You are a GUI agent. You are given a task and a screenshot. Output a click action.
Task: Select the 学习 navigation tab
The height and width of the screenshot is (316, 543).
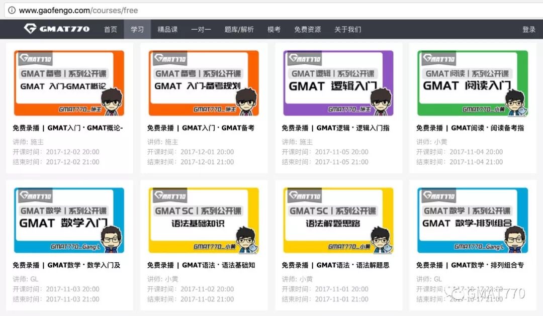137,30
